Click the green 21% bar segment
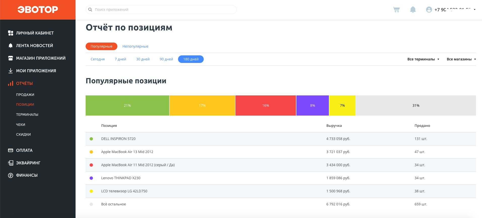 [x=127, y=105]
